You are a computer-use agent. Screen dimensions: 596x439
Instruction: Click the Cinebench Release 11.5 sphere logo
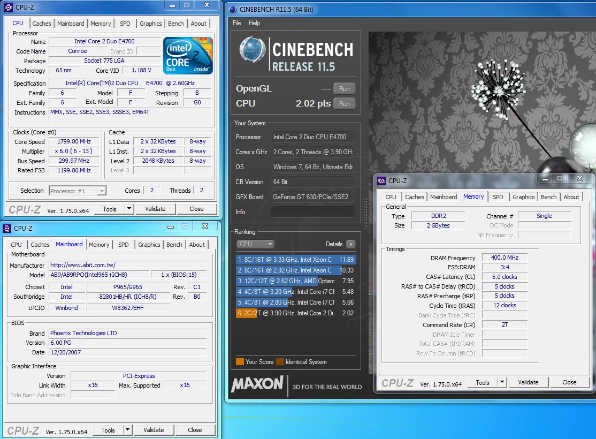252,49
